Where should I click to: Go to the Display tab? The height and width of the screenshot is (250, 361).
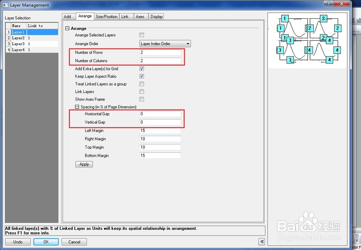(x=156, y=17)
